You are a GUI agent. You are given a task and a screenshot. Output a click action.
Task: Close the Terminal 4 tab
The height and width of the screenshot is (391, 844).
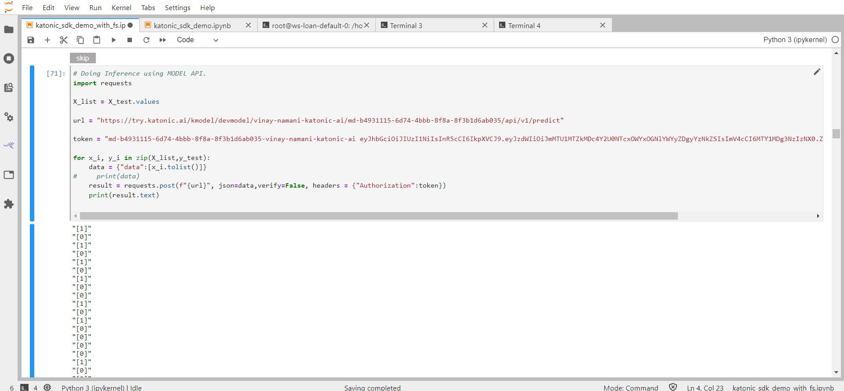603,25
